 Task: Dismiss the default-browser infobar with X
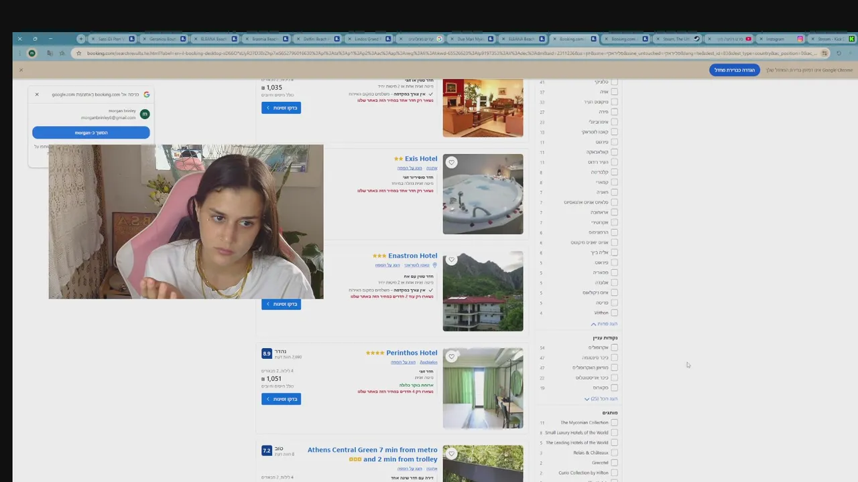(21, 70)
